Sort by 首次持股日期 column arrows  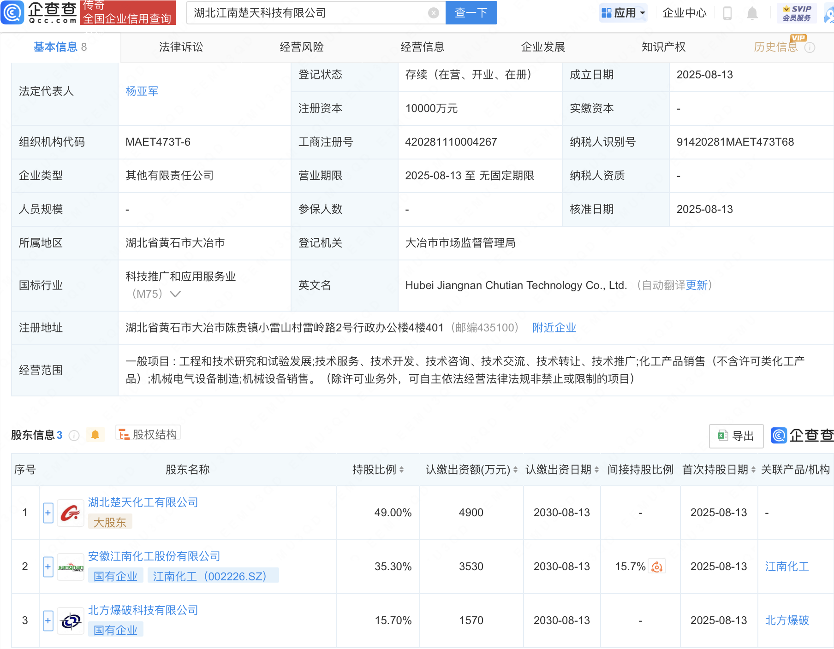(753, 470)
